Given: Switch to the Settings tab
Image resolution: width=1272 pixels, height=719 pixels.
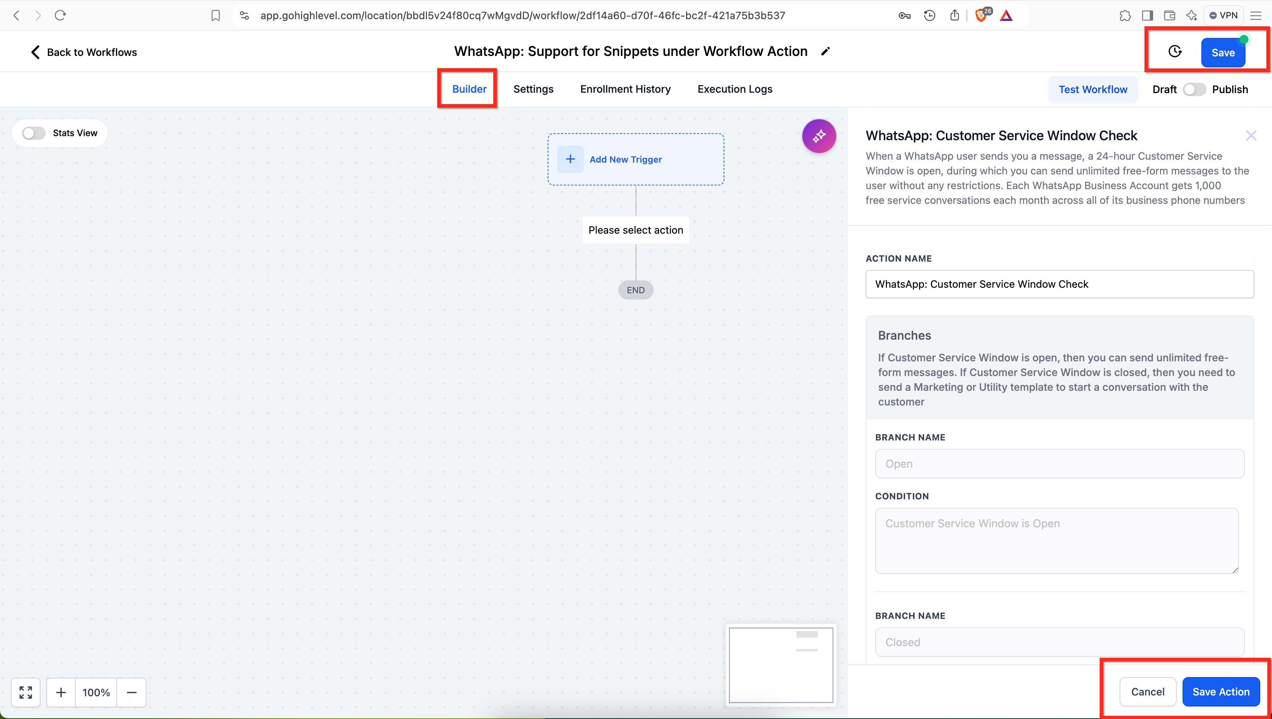Looking at the screenshot, I should click(x=533, y=89).
